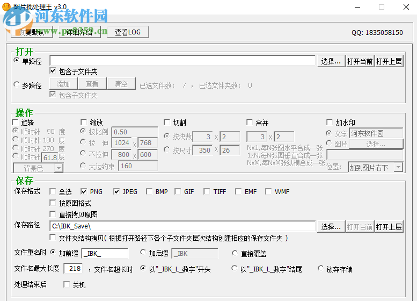Click the QQ: 1835058150 text

tap(377, 32)
